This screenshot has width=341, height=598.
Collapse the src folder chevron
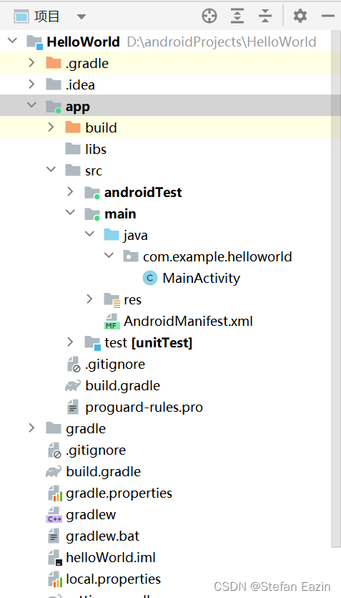(x=51, y=169)
